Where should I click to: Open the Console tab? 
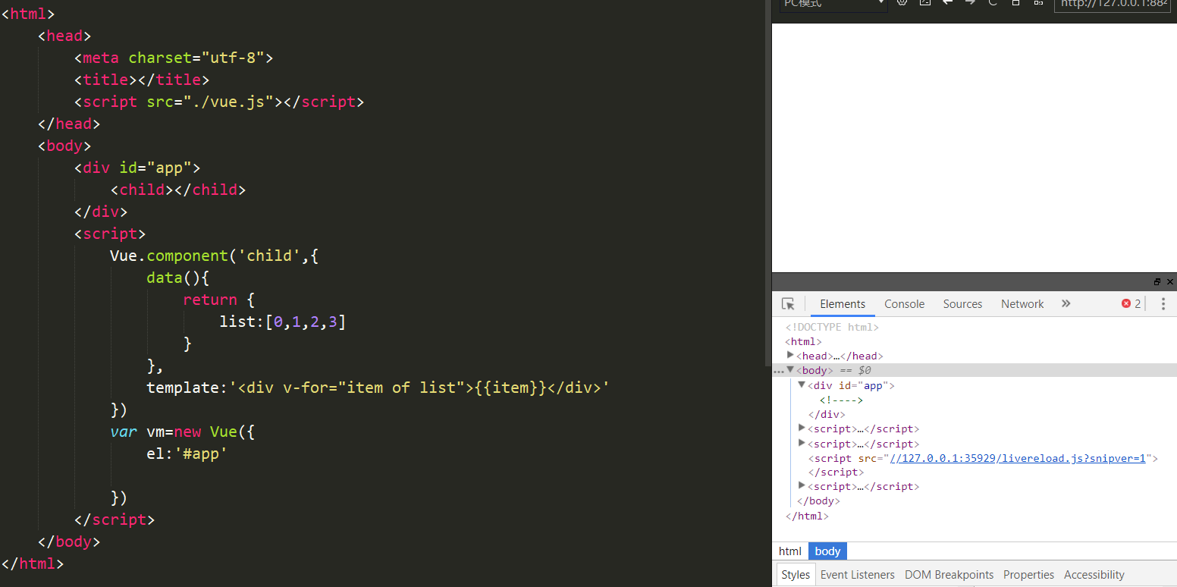[904, 304]
